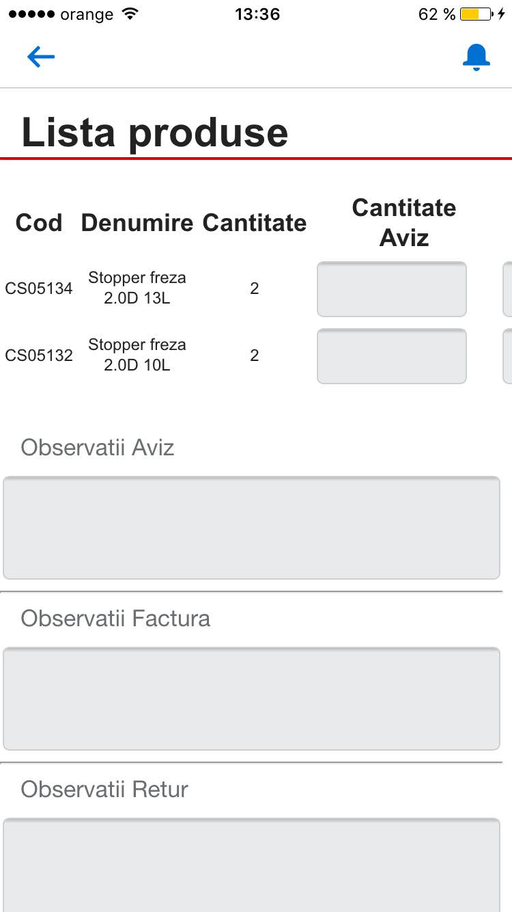Image resolution: width=512 pixels, height=912 pixels.
Task: Select the Stopper freza 2.0D 10L name
Action: (x=137, y=355)
